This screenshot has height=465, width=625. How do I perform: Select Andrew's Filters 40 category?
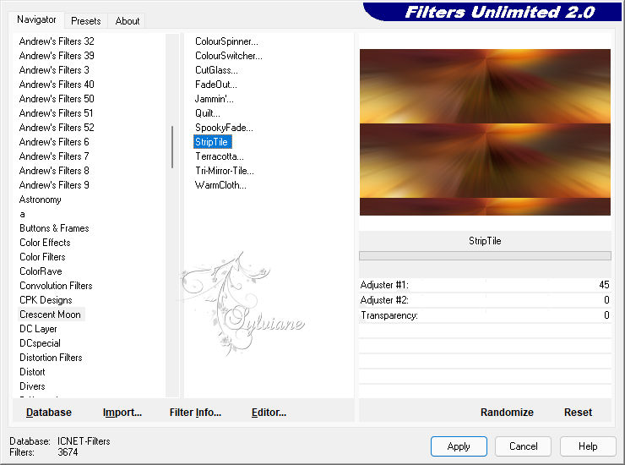57,85
